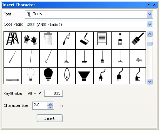Pick the outlined light bulb character
This screenshot has width=160, height=131.
31,76
